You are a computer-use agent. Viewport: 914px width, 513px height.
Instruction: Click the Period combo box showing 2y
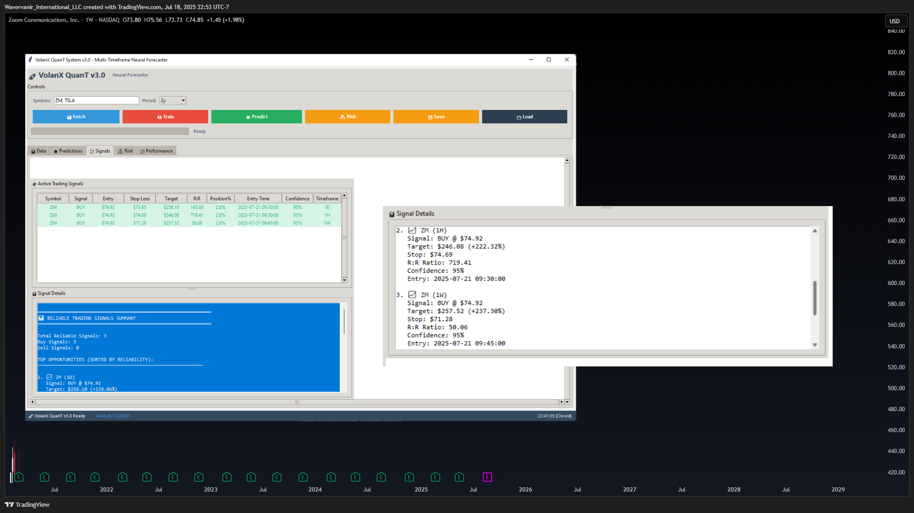[172, 100]
